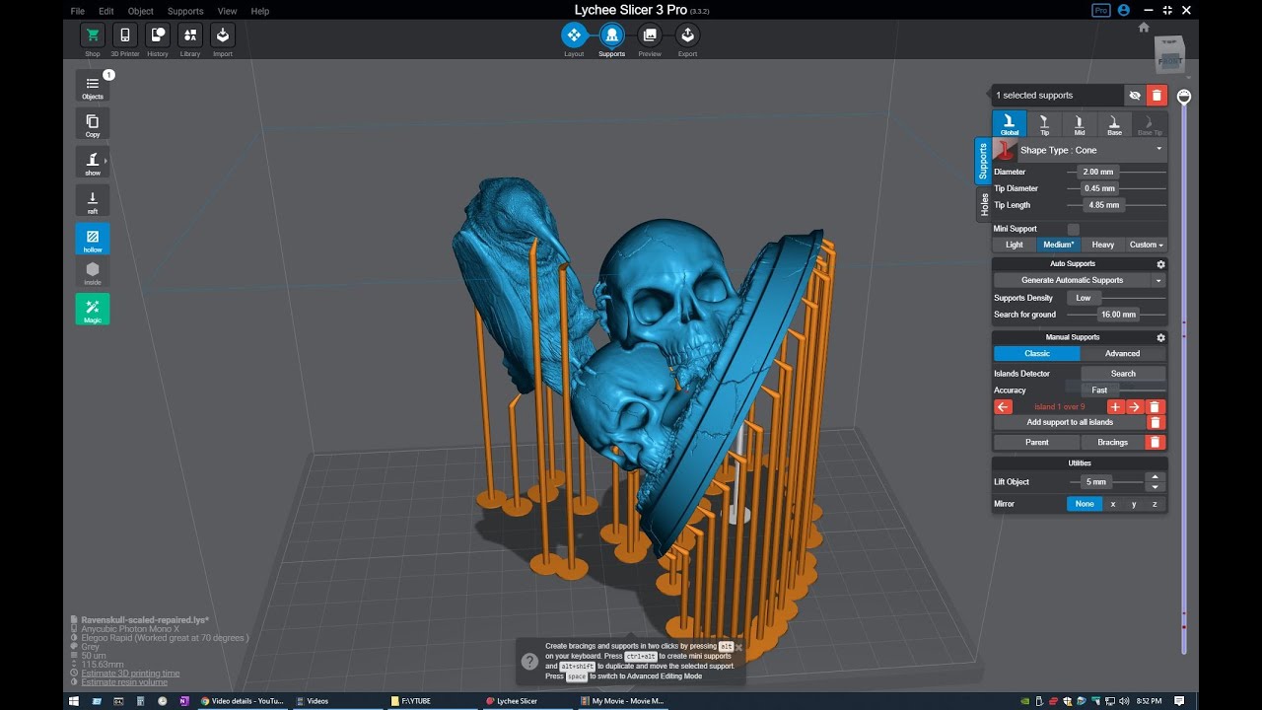Click the home view icon
The image size is (1262, 710).
[x=1144, y=28]
